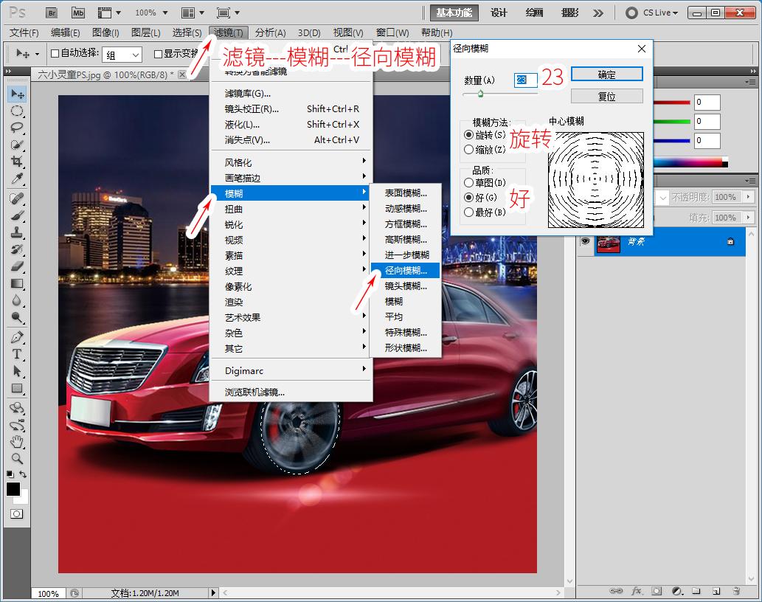The width and height of the screenshot is (762, 602).
Task: Choose Best quality radio button
Action: tap(468, 212)
